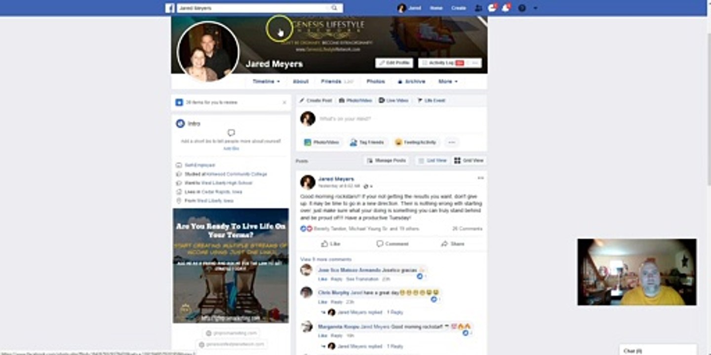
Task: View the post's reactions list
Action: pyautogui.click(x=359, y=229)
